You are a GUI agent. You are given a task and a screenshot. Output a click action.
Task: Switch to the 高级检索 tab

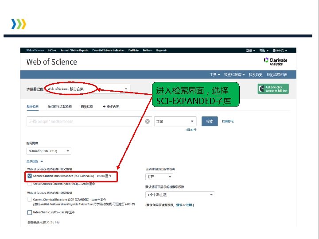87,107
